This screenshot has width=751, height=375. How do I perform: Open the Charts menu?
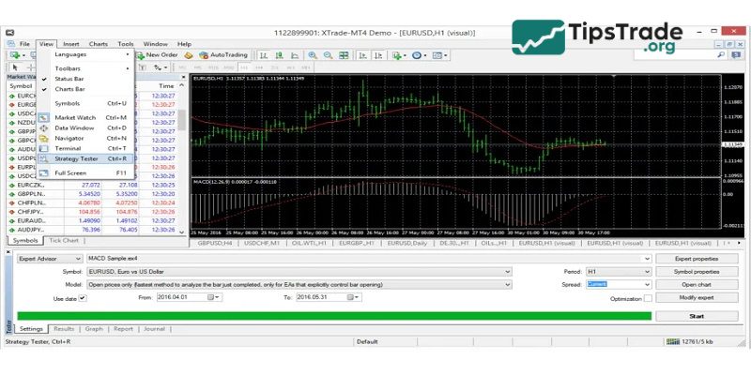(x=99, y=44)
